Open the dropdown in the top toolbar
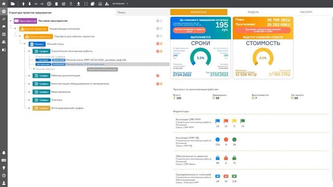 (x=120, y=4)
